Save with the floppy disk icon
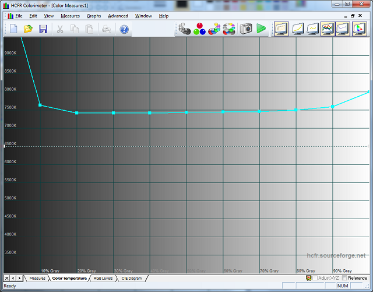This screenshot has height=292, width=373. [43, 29]
